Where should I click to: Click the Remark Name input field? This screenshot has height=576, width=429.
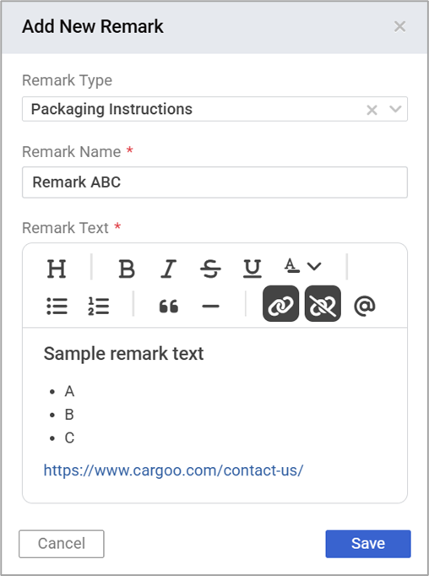coord(214,182)
